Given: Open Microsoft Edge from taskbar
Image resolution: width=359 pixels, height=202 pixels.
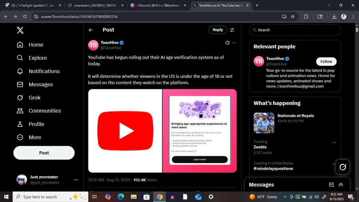Looking at the screenshot, I should pyautogui.click(x=120, y=197).
